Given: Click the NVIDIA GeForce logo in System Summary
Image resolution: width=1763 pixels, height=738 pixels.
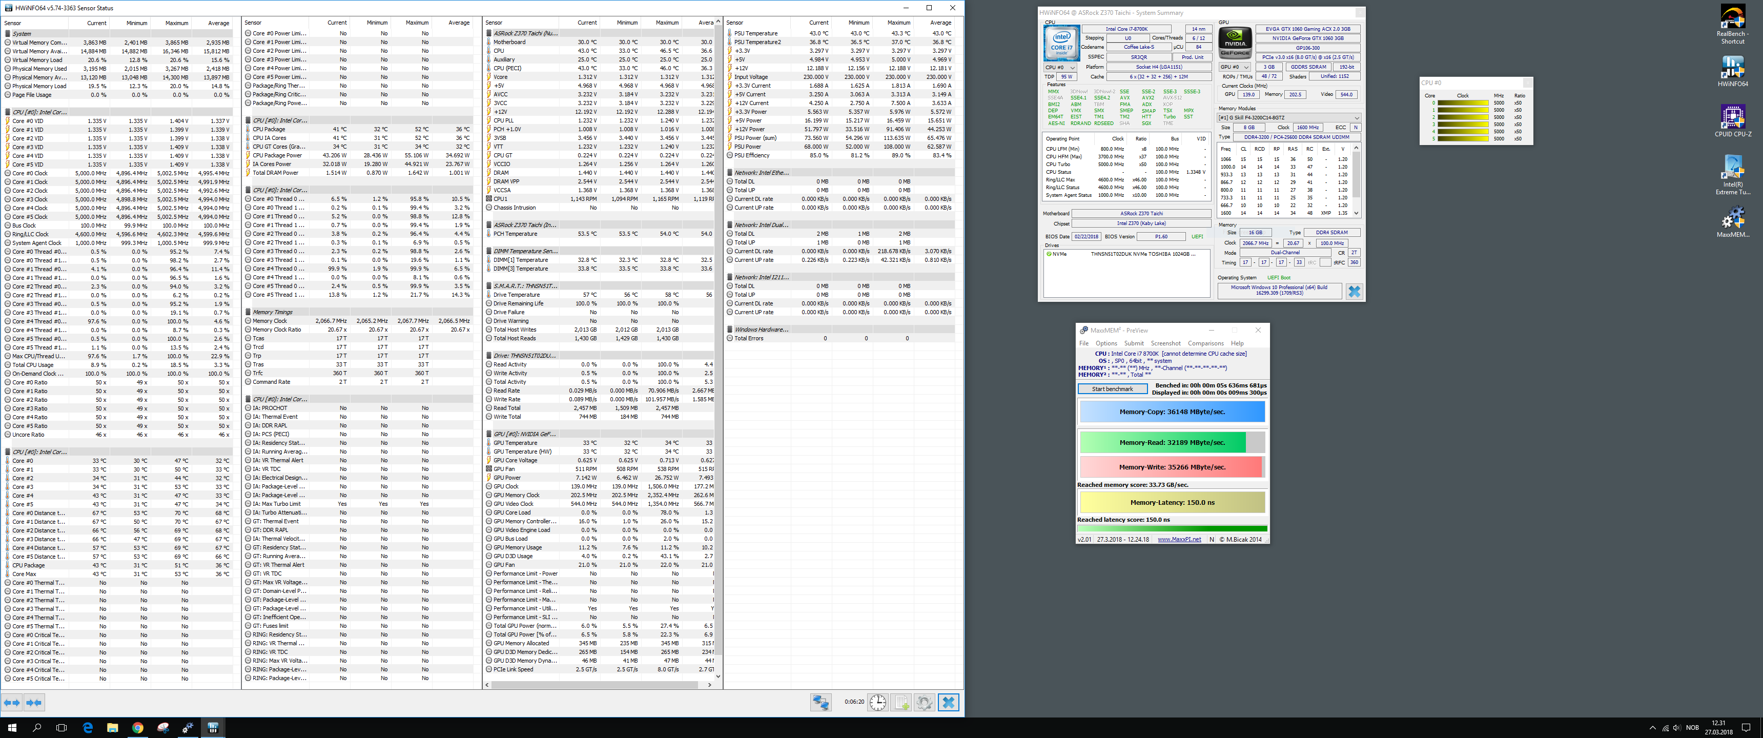Looking at the screenshot, I should (1235, 43).
